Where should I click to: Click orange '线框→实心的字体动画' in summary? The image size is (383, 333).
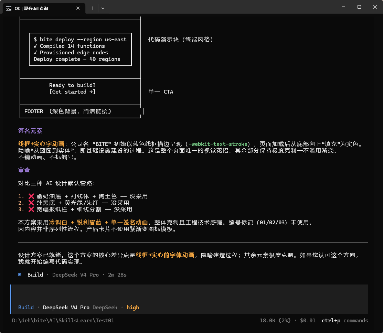point(165,255)
